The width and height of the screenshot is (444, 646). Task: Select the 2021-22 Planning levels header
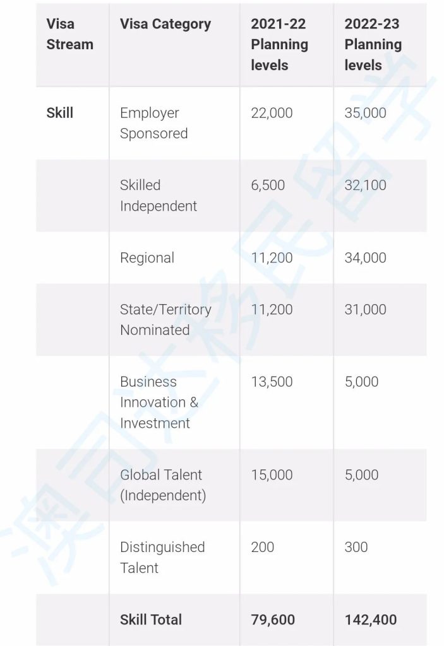pyautogui.click(x=279, y=44)
